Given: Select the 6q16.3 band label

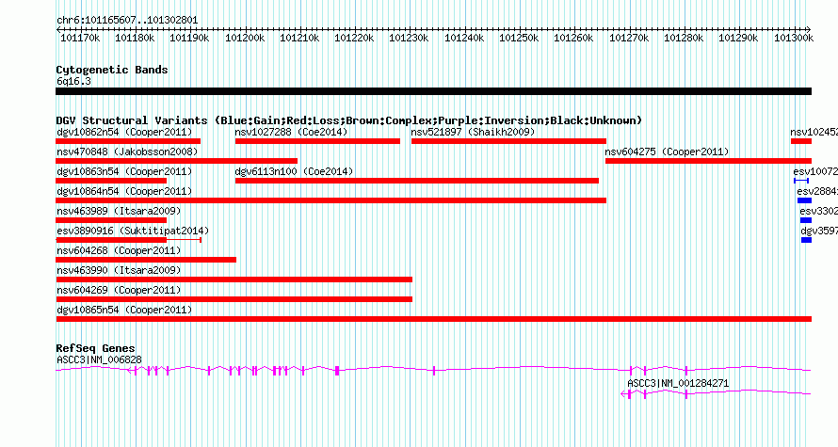Looking at the screenshot, I should click(73, 81).
